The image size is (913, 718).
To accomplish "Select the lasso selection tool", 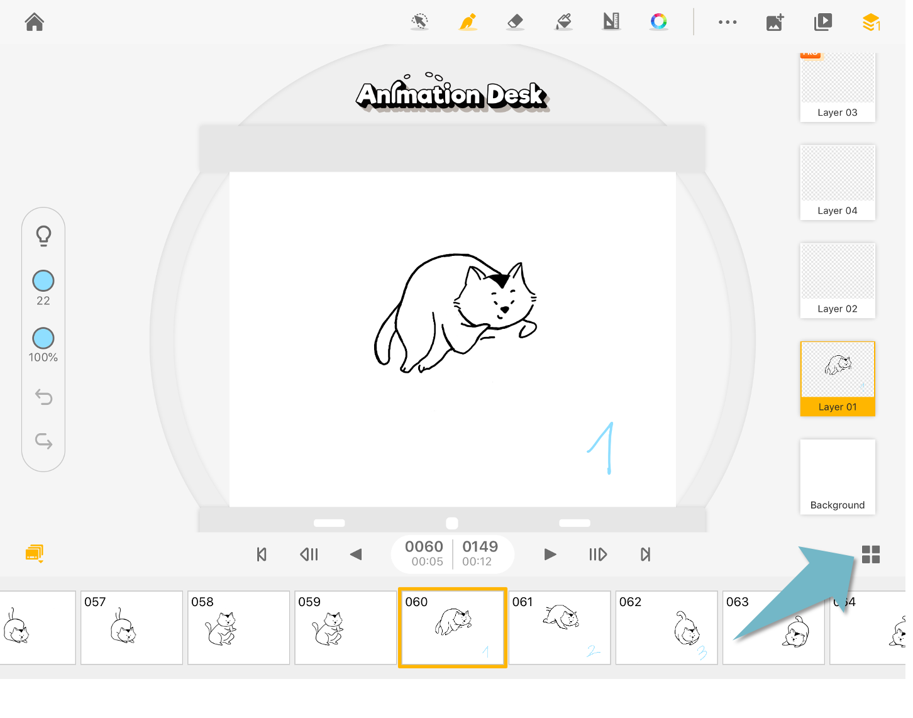I will point(419,22).
